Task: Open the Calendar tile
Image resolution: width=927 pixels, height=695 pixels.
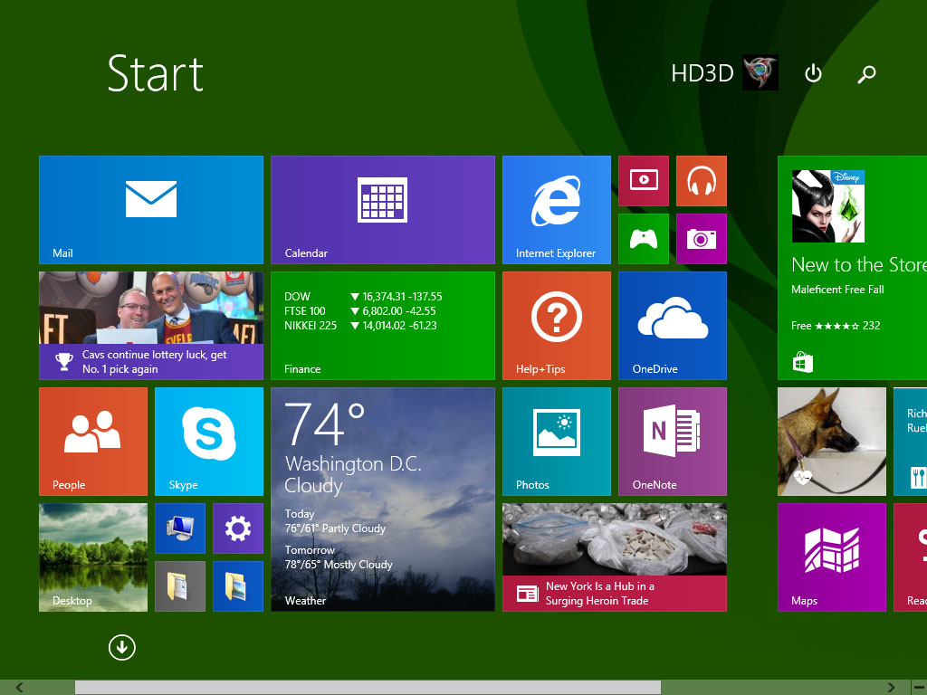Action: pyautogui.click(x=383, y=210)
